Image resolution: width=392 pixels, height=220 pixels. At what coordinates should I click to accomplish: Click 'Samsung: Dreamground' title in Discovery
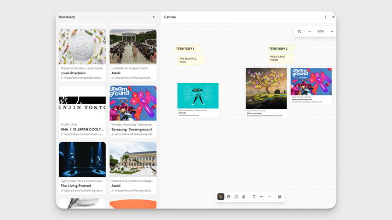[132, 129]
